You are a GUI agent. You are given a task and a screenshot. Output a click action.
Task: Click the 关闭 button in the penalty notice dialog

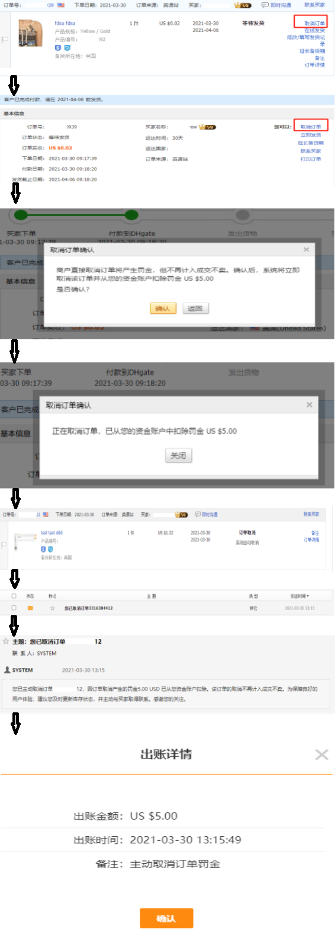click(x=178, y=455)
